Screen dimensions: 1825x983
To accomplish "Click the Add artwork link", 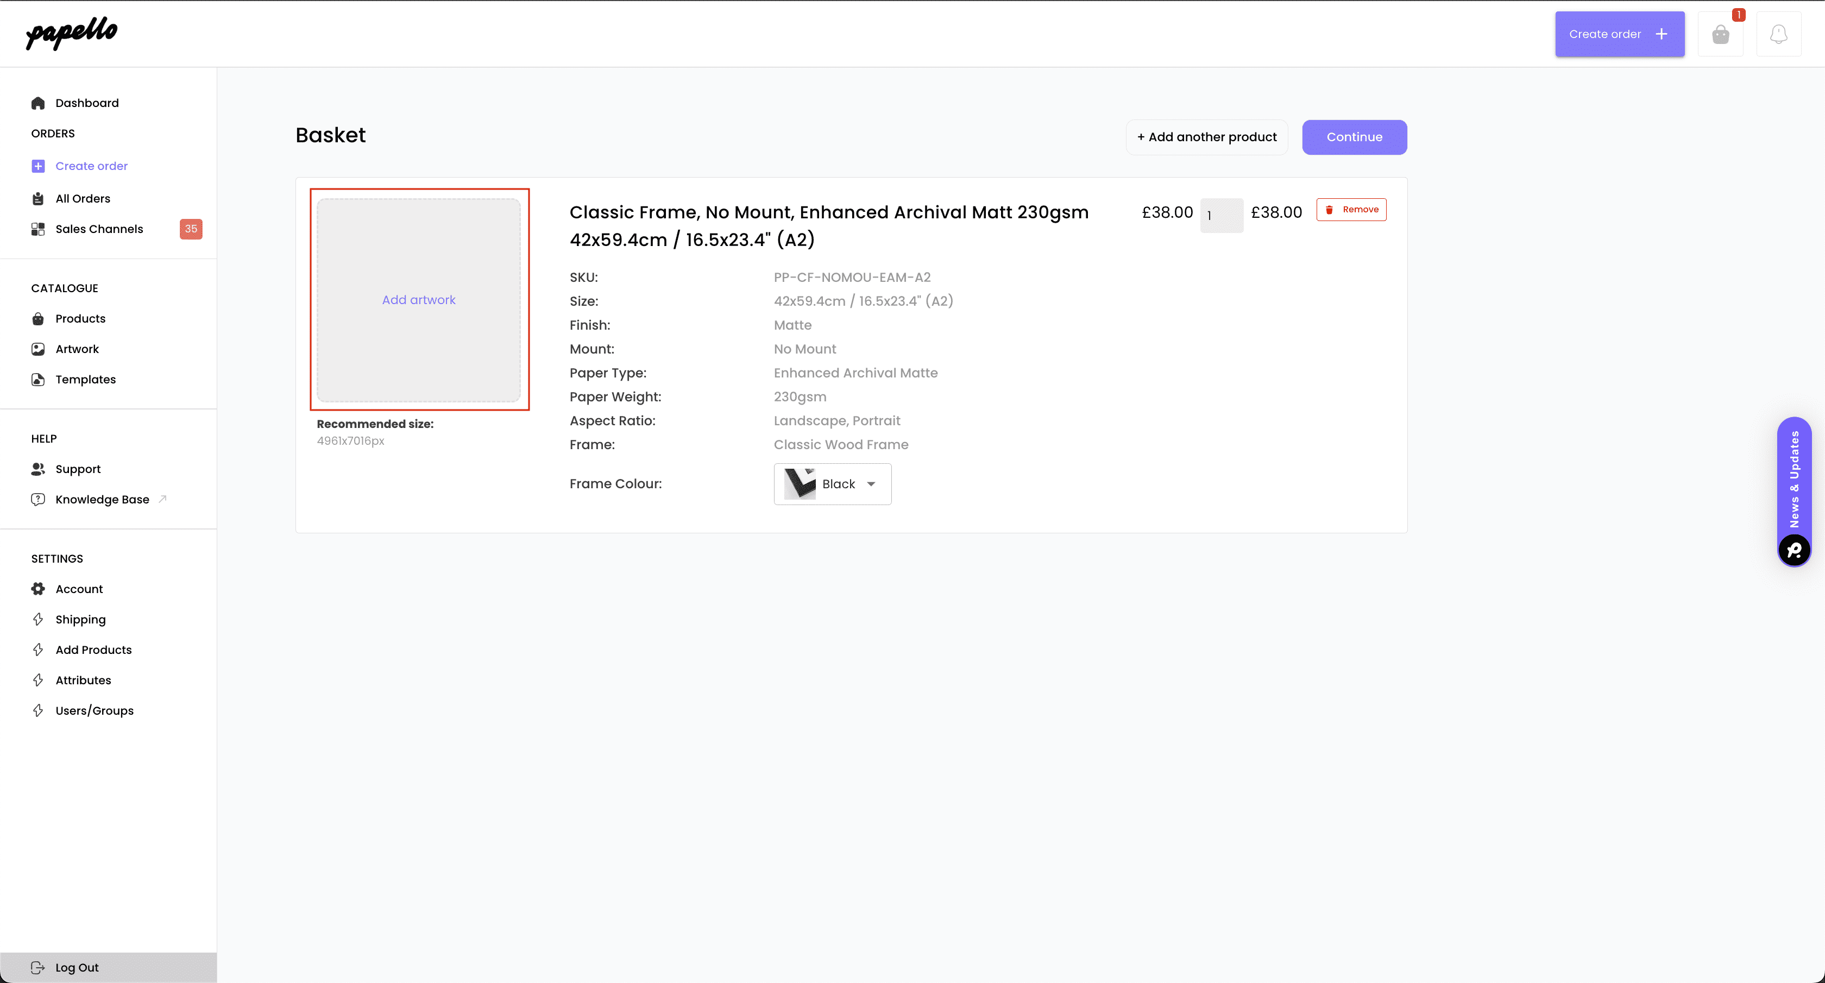I will coord(419,300).
